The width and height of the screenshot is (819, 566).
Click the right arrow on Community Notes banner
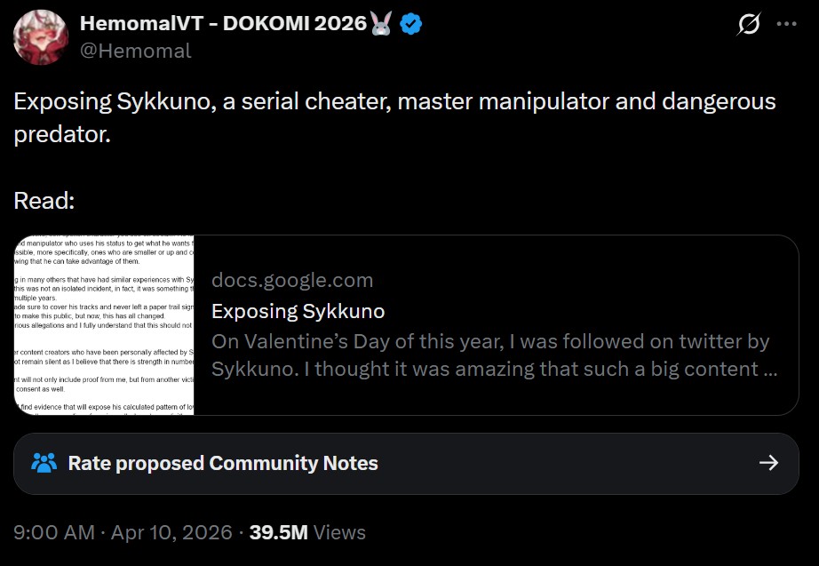(769, 463)
